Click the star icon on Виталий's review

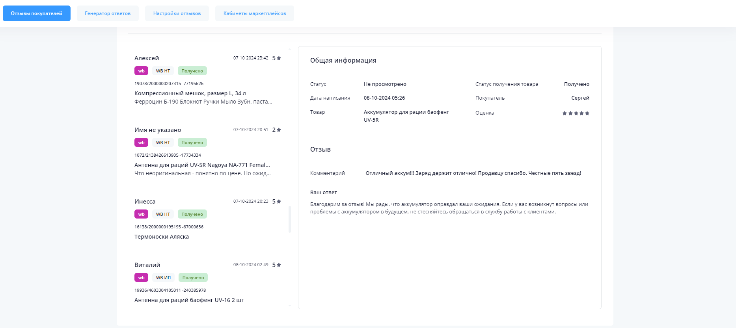(x=279, y=265)
